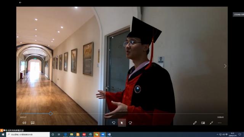Open the more options ellipsis menu
This screenshot has width=244, height=137.
220,123
